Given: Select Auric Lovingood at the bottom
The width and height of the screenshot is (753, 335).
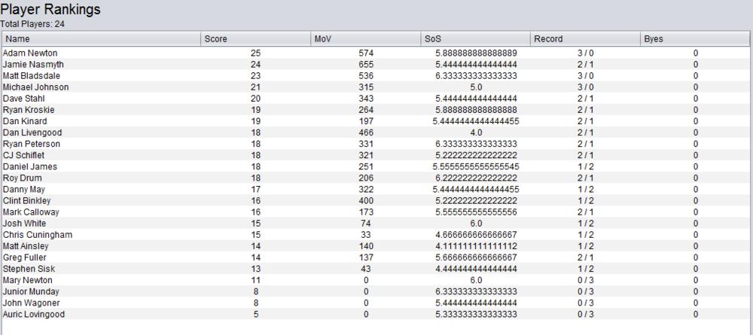Looking at the screenshot, I should [x=34, y=315].
